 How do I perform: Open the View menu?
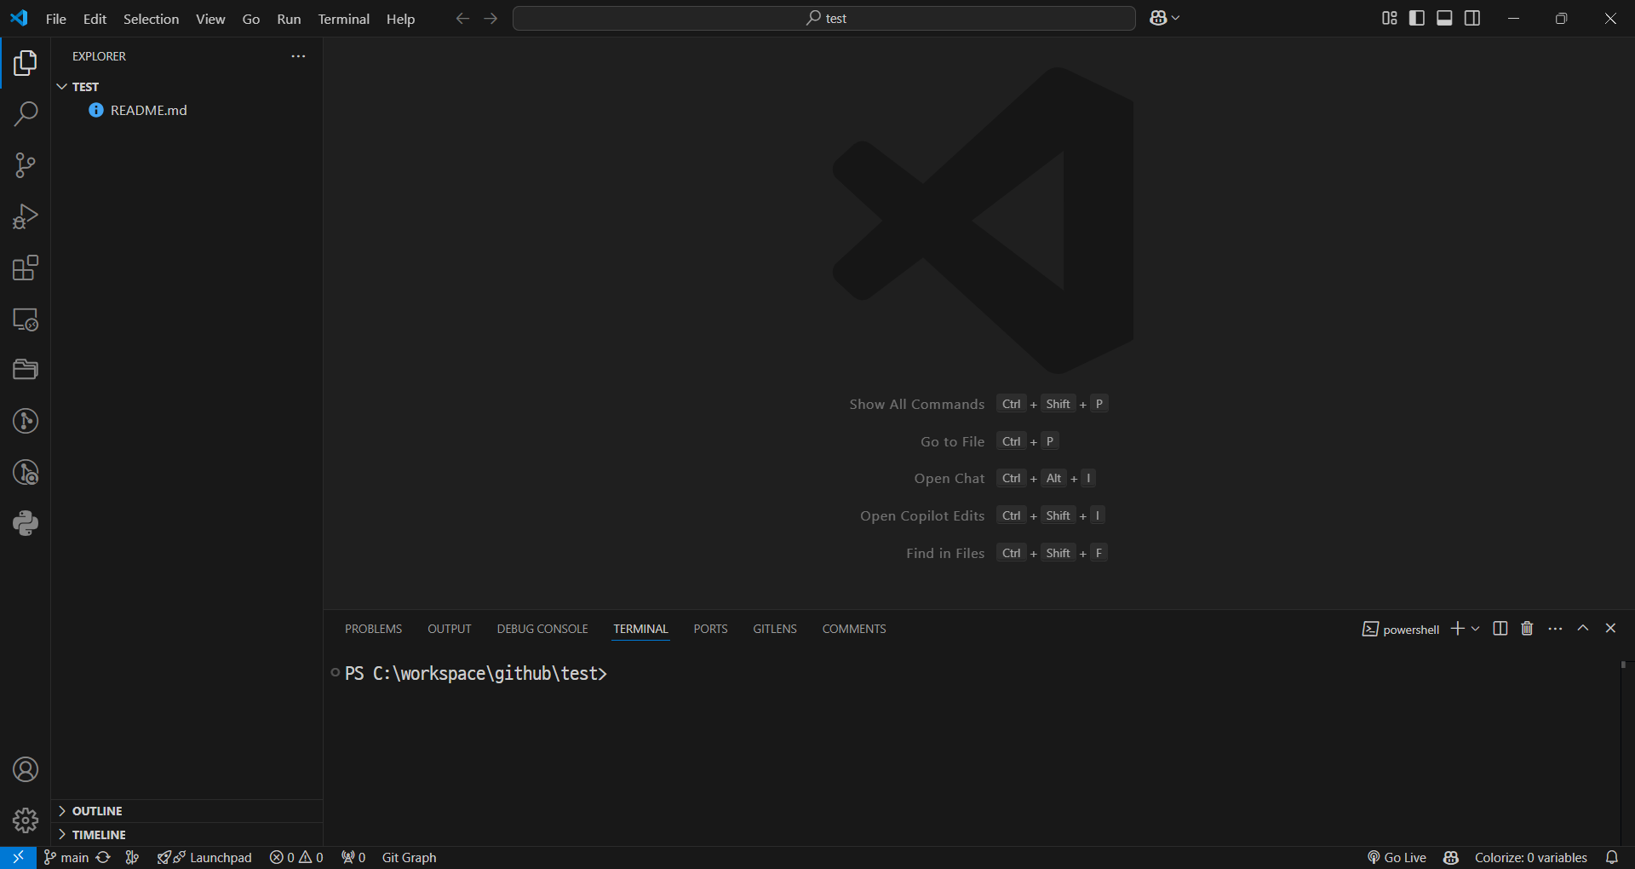pyautogui.click(x=210, y=19)
